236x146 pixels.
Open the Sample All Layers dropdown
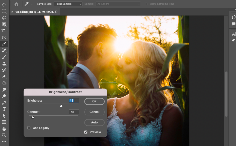[x=118, y=4]
